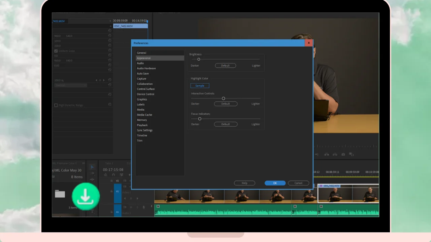Click the Brightness slider handle

[x=199, y=59]
